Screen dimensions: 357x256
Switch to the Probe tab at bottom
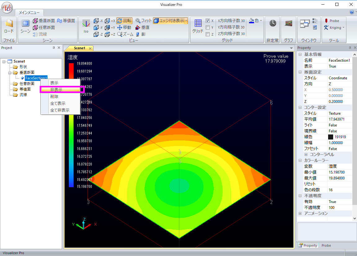(326, 245)
